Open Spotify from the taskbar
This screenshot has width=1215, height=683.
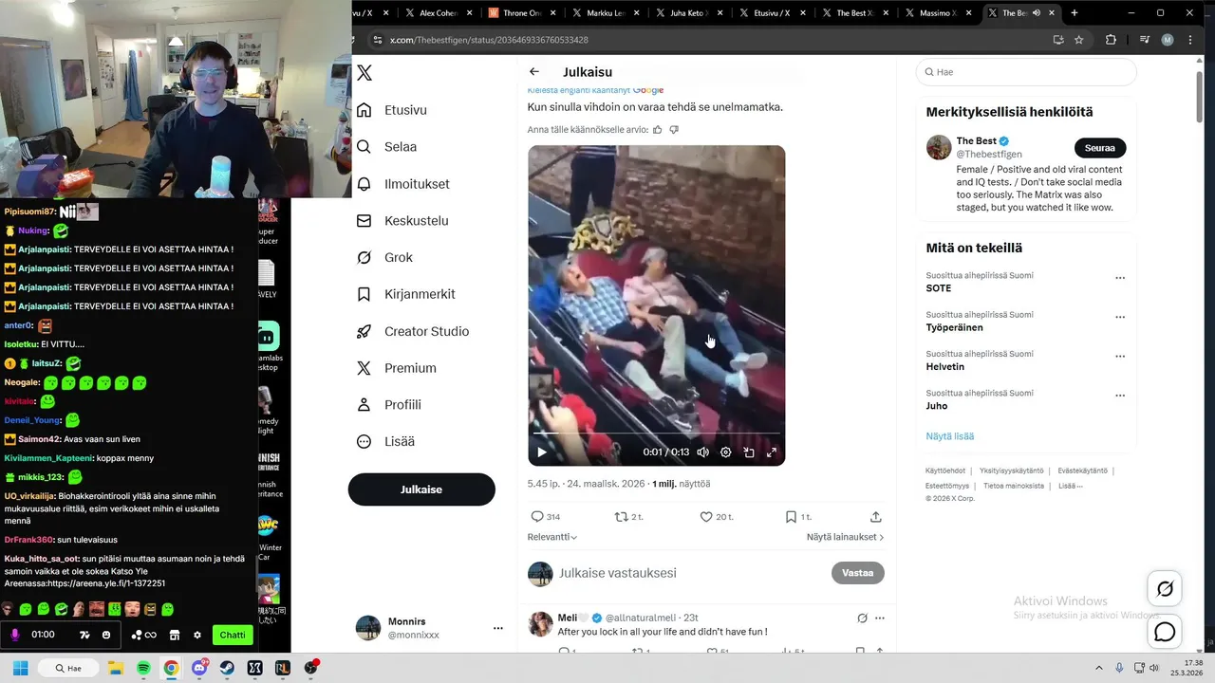coord(143,668)
